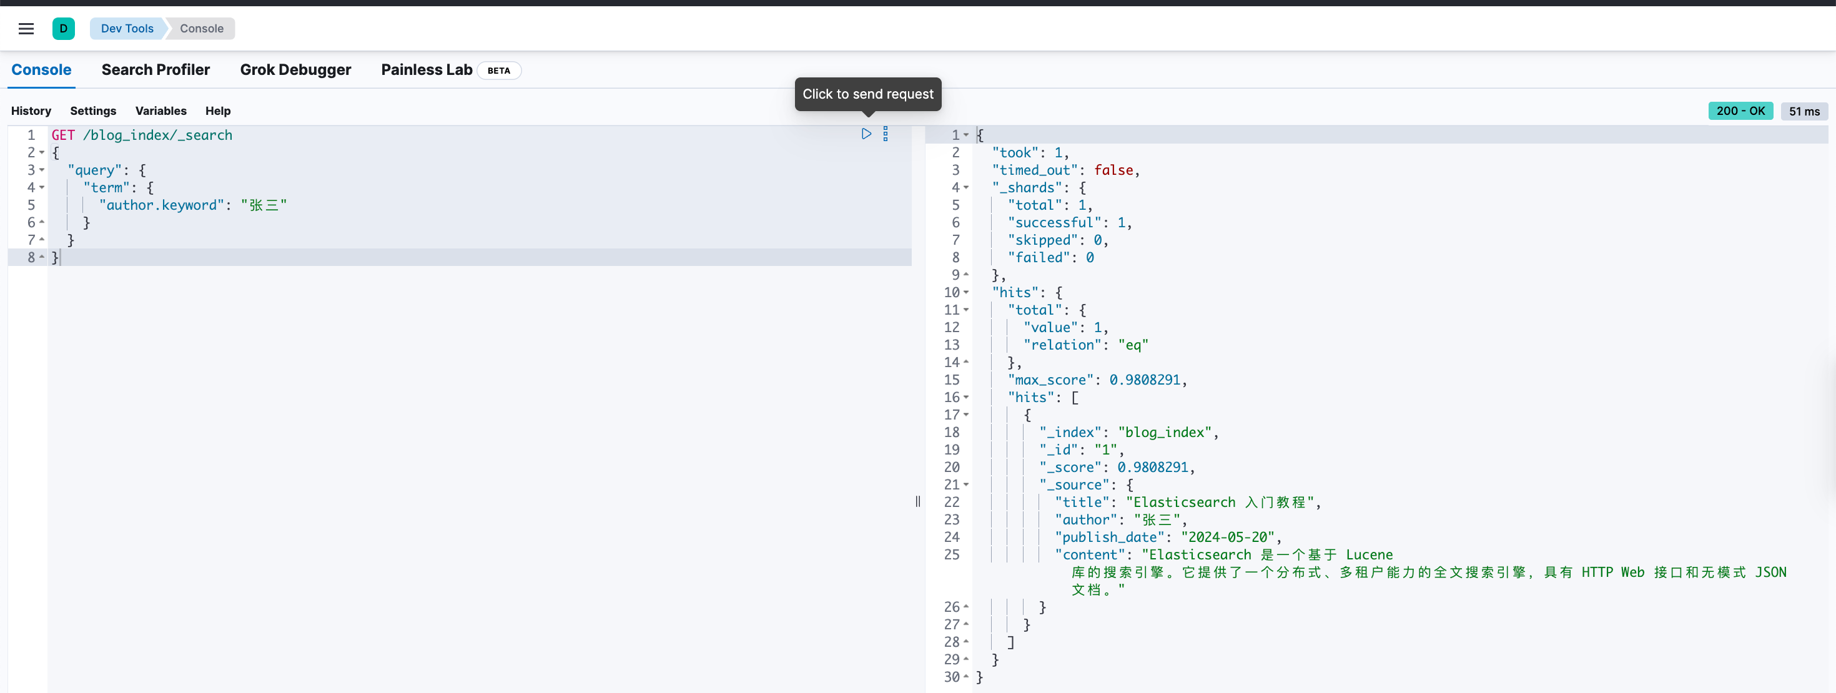
Task: Fold the hit object on line 17
Action: [x=965, y=415]
